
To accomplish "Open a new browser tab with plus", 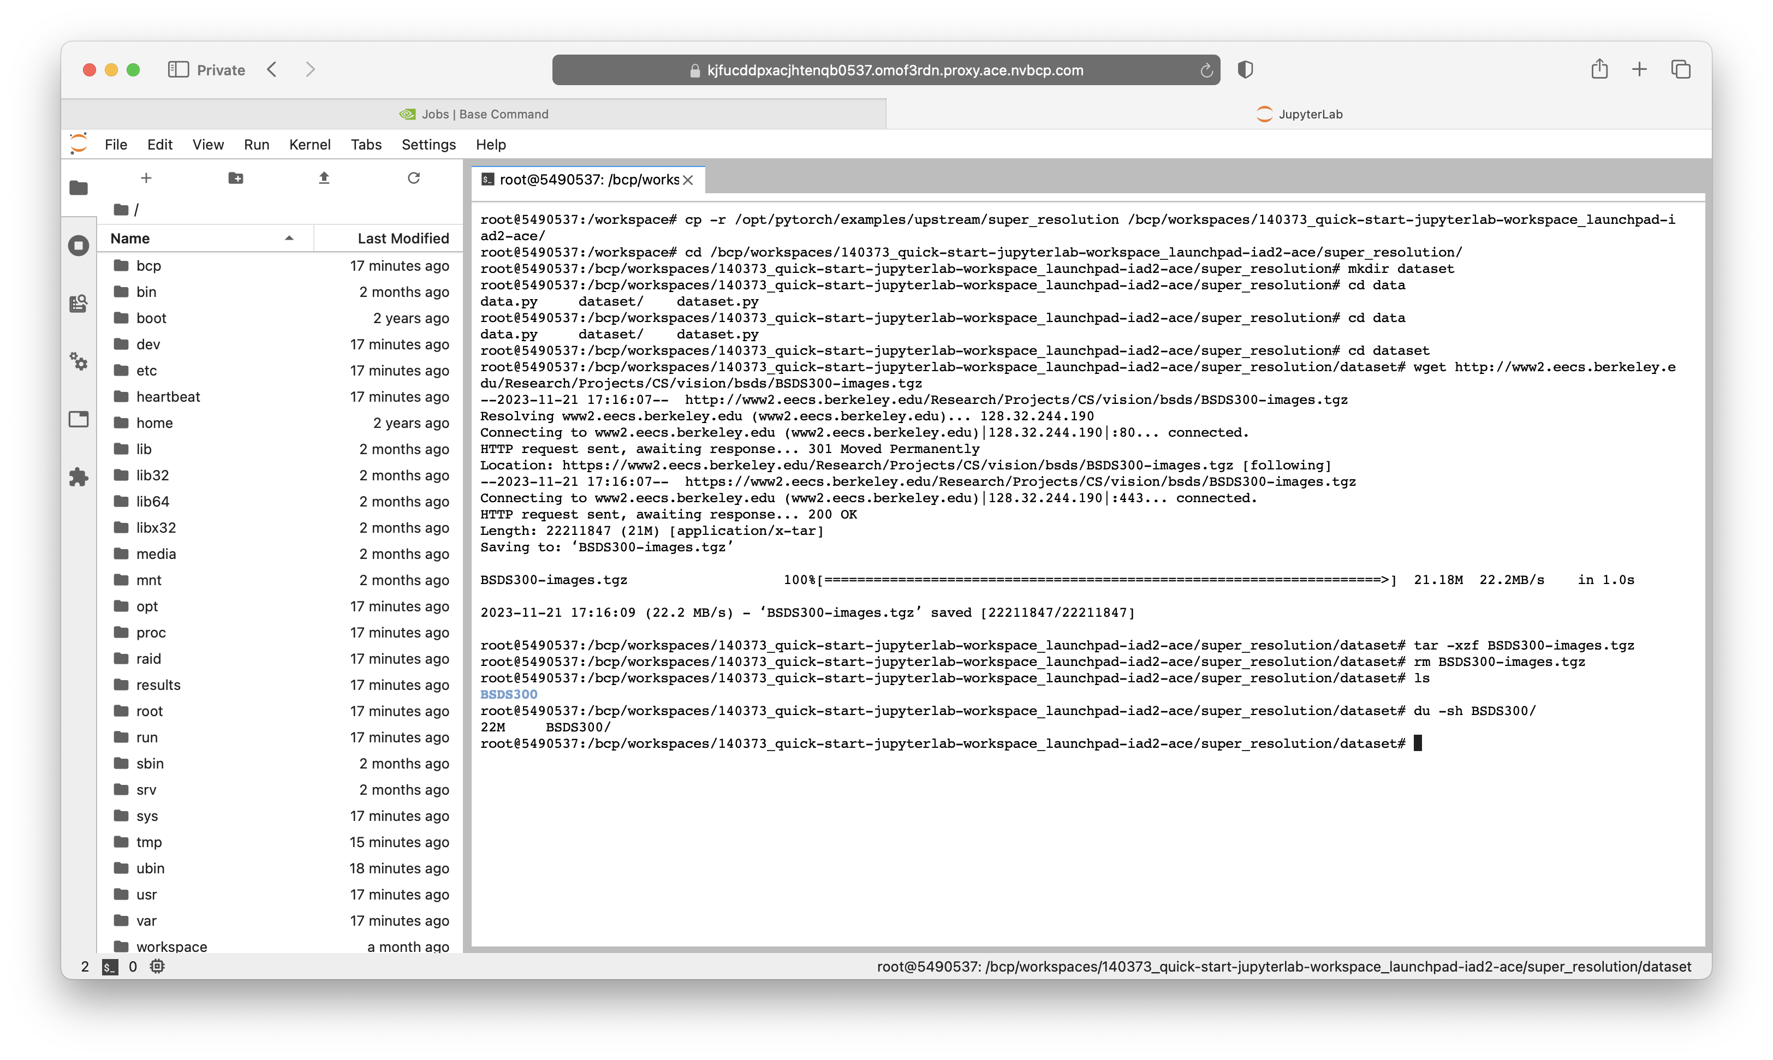I will pos(1639,69).
